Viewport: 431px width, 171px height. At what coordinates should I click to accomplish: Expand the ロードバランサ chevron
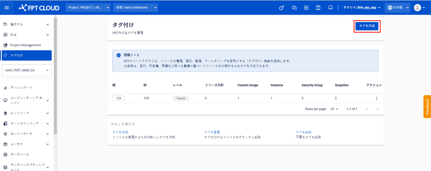[x=48, y=134]
